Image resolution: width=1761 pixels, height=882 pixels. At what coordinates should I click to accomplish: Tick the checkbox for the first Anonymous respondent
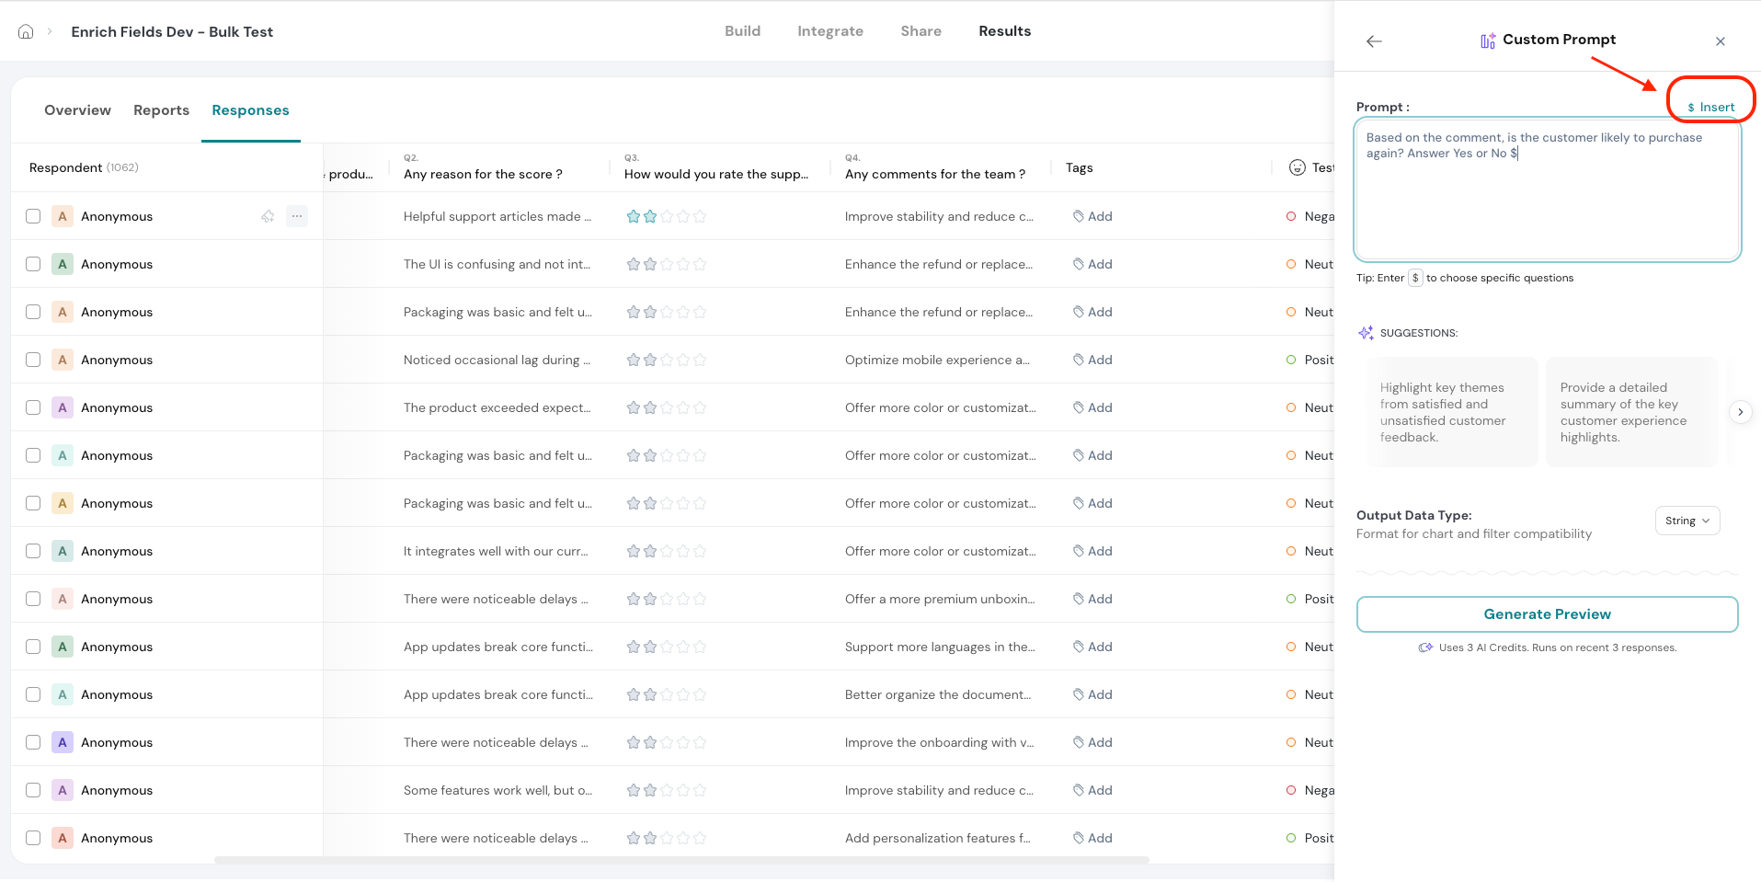[33, 216]
